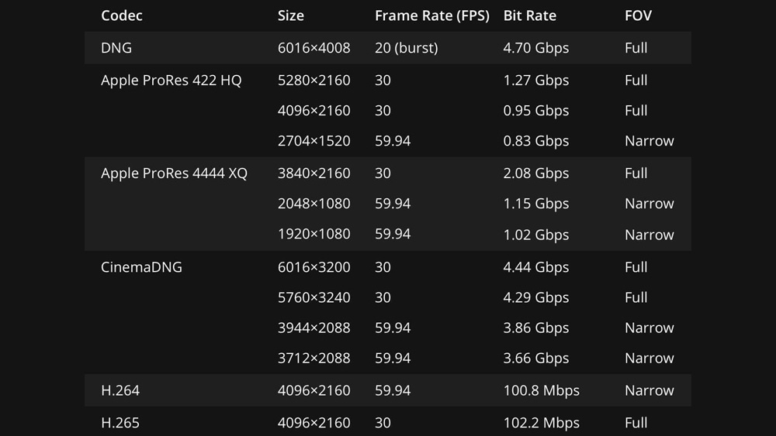Click the 100.8 Mbps bit rate cell

tap(542, 390)
